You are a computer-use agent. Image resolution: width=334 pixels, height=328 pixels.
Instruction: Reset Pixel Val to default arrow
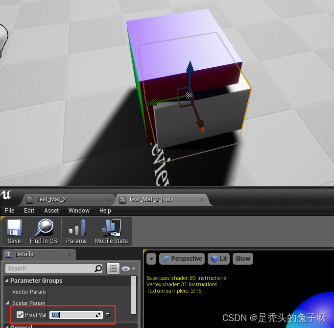pyautogui.click(x=108, y=315)
